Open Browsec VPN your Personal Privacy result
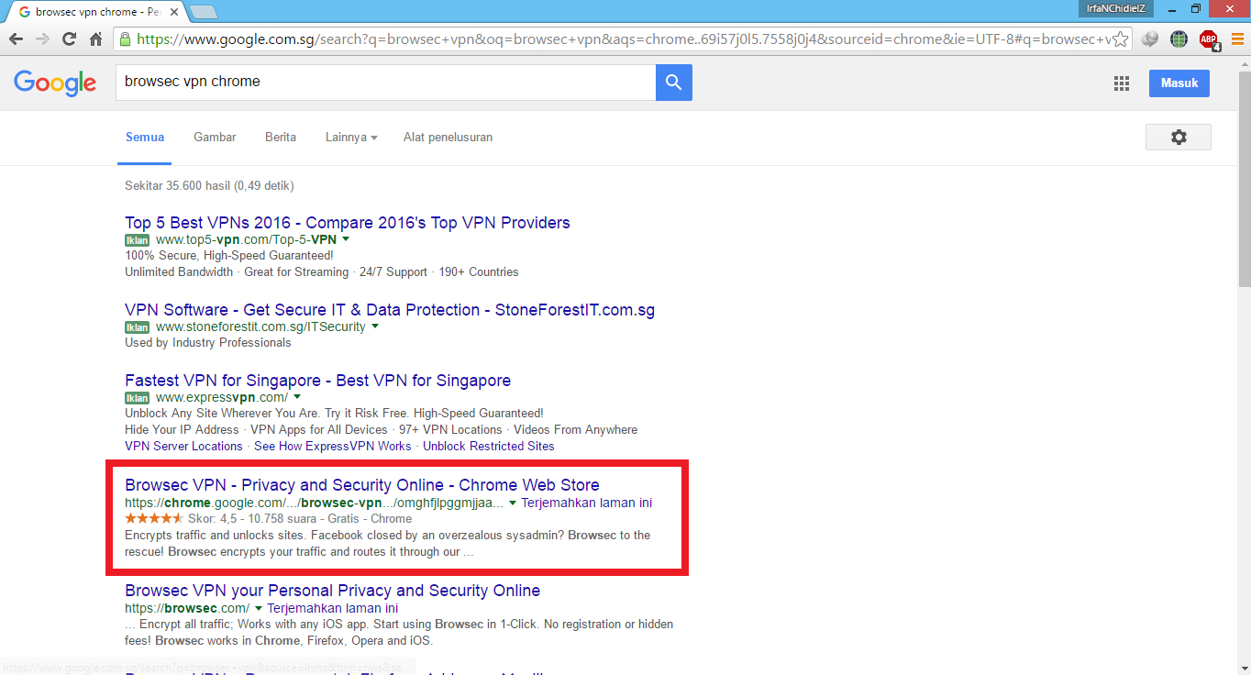 pos(333,591)
